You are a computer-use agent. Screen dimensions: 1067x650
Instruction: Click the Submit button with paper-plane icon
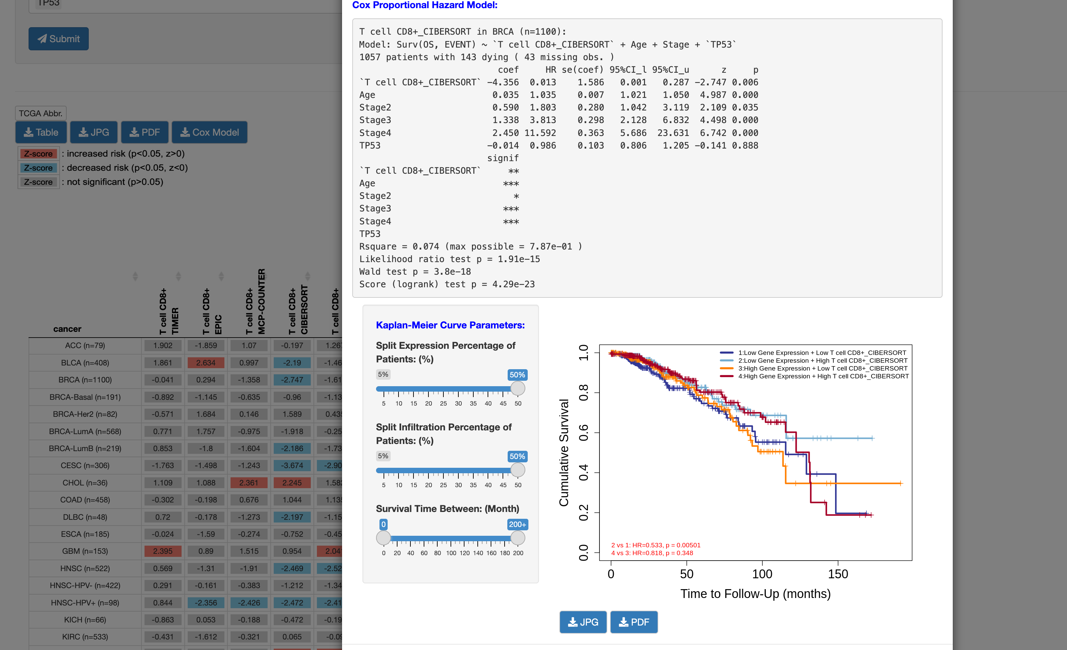[58, 39]
